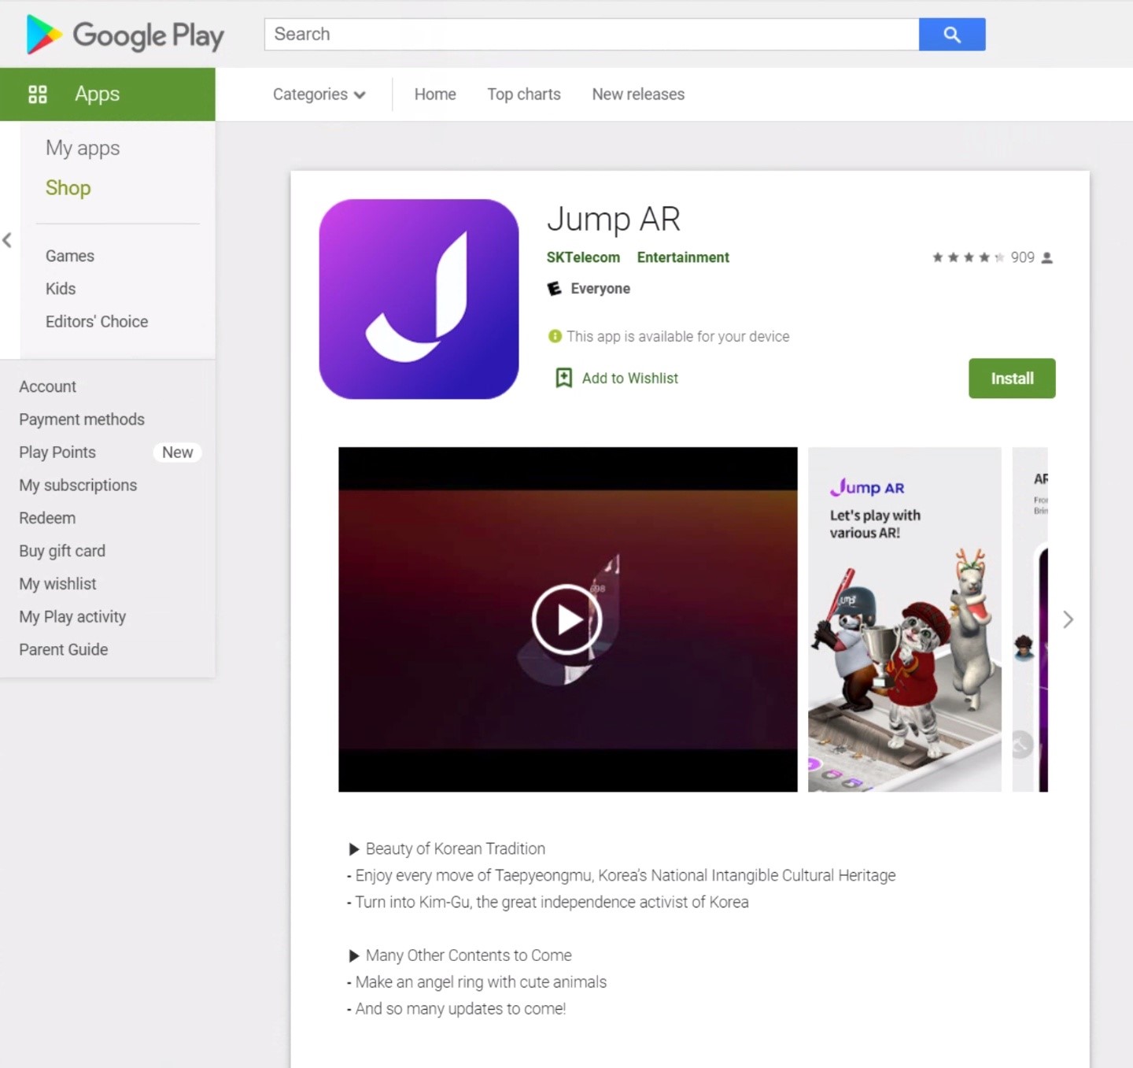
Task: Open the "Let's play with various AR" screenshot
Action: tap(904, 619)
